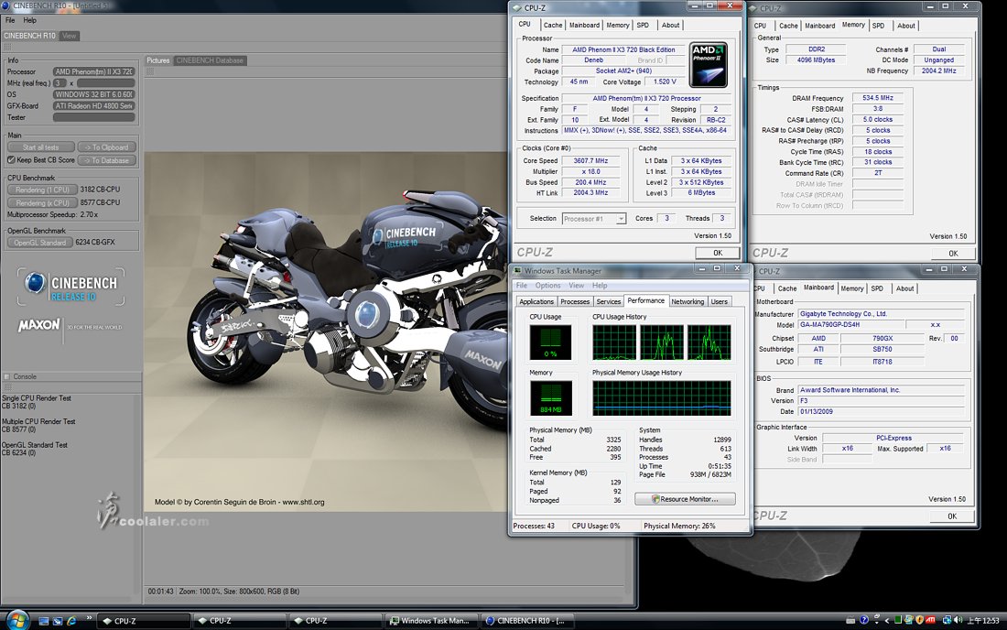The width and height of the screenshot is (1007, 630).
Task: Click the network tray icon
Action: [947, 620]
